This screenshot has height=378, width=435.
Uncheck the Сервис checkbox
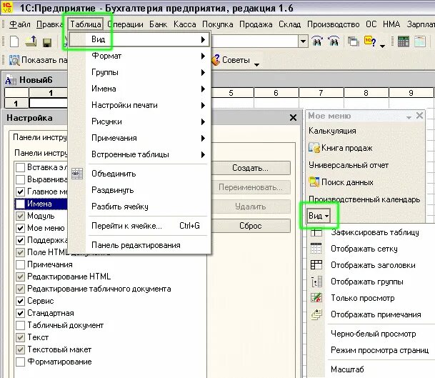20,301
